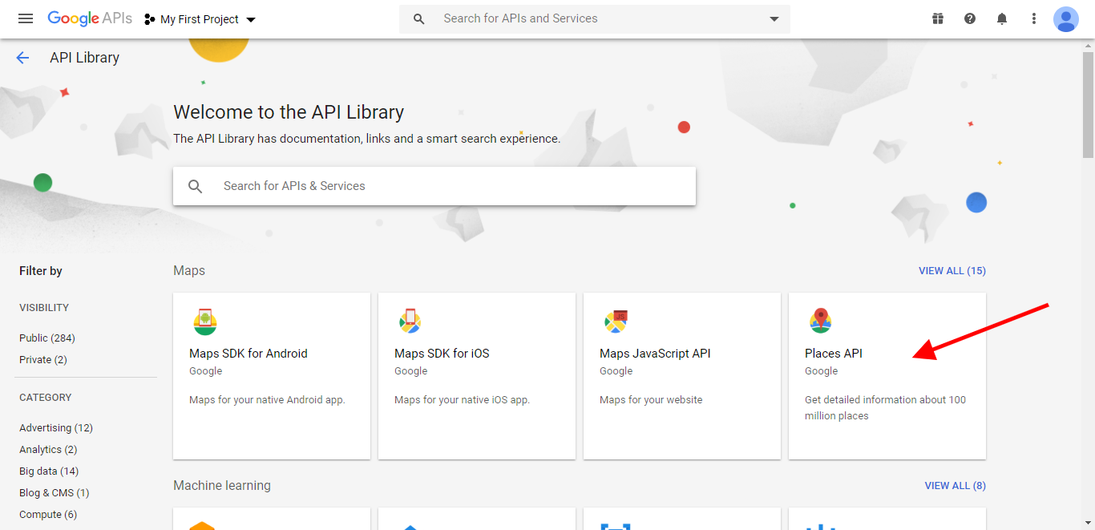Go back using the API Library arrow
Screen dimensions: 1095x530
coord(22,58)
